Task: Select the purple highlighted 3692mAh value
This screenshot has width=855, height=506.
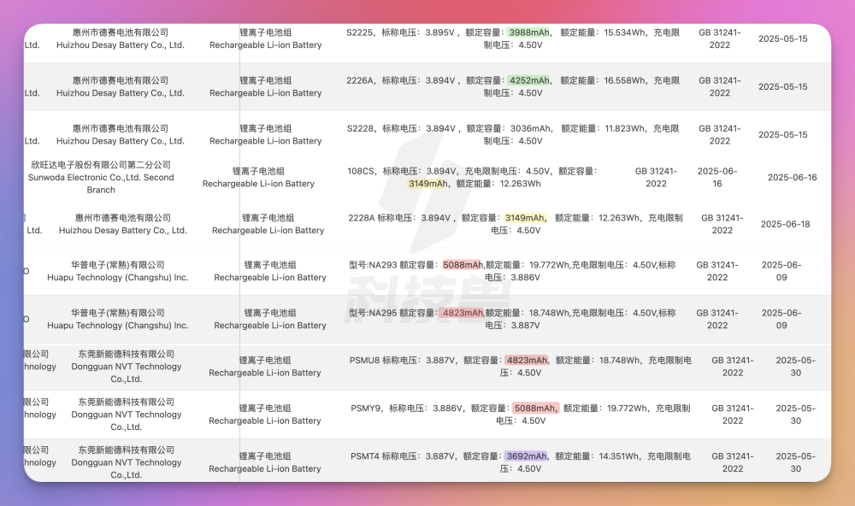Action: click(x=526, y=456)
